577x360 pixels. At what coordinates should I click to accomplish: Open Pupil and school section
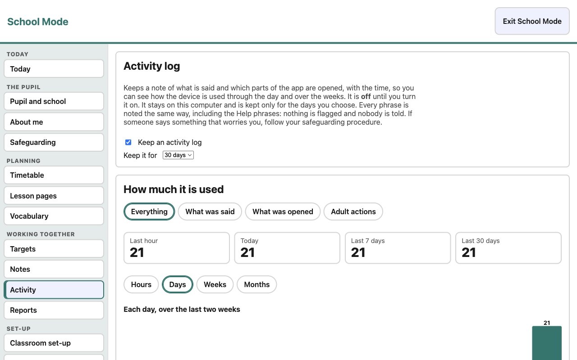[x=54, y=101]
